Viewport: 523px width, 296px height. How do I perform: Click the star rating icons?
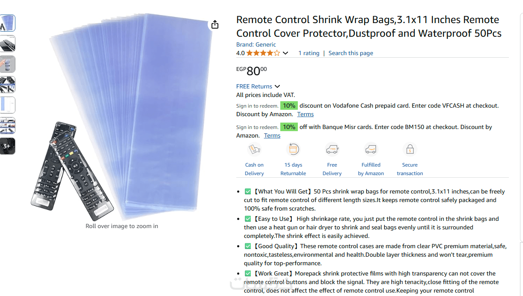pos(263,53)
